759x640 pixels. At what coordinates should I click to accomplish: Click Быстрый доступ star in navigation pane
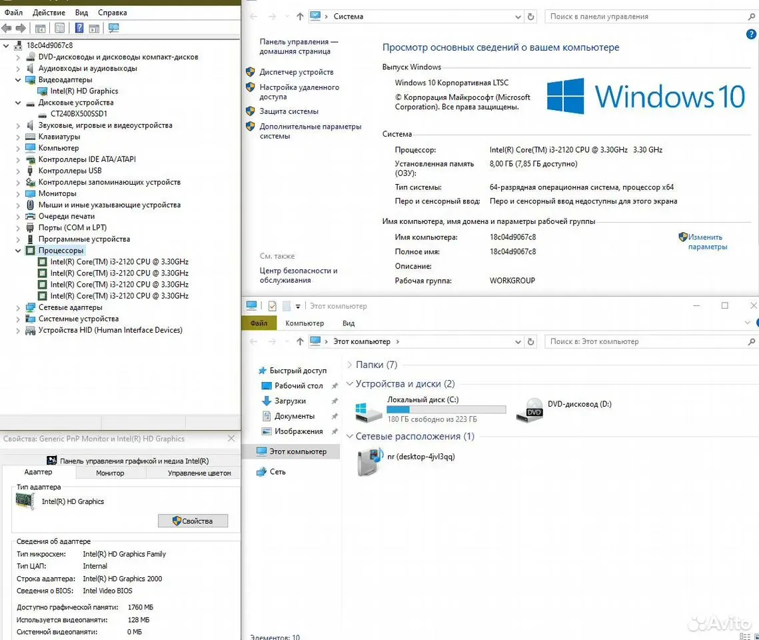click(262, 371)
